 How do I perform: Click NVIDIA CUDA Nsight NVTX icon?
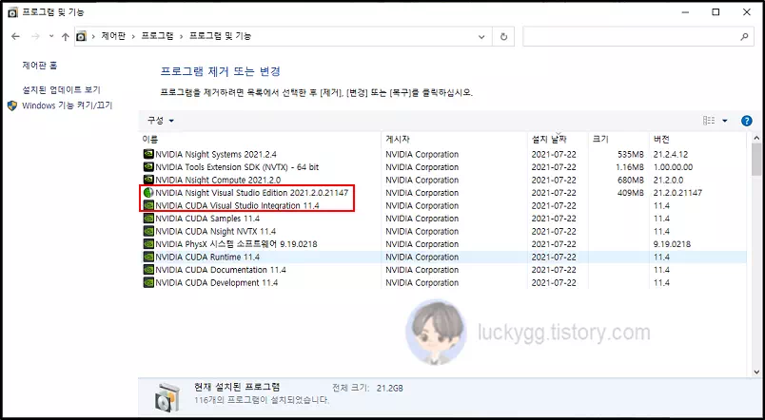[148, 231]
